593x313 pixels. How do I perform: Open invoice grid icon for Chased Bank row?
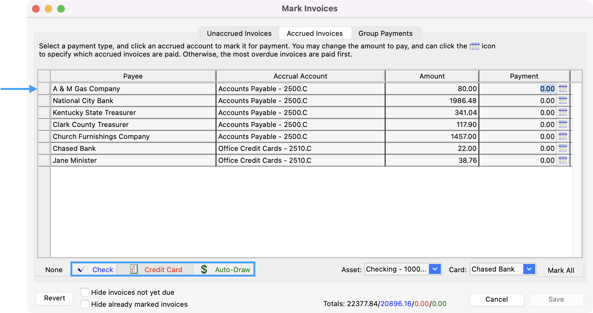pos(563,149)
